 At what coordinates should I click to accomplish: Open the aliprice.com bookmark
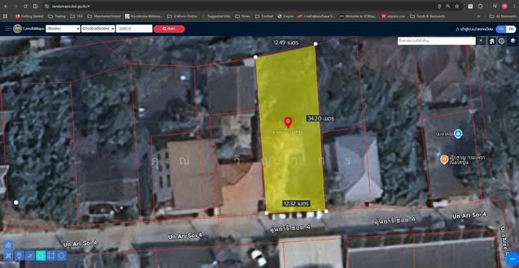[393, 16]
